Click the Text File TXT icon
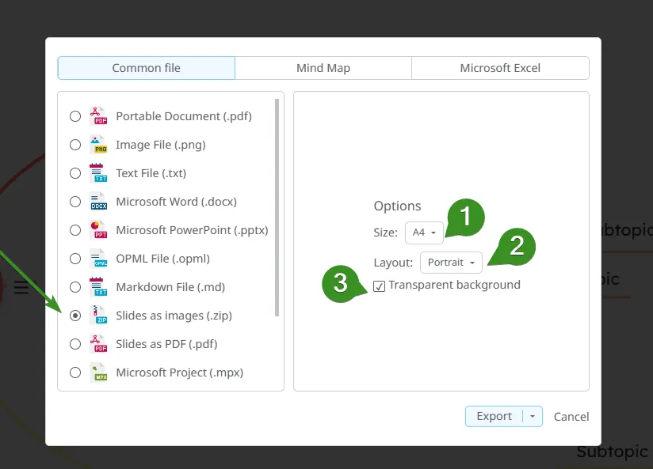653x469 pixels. 98,173
